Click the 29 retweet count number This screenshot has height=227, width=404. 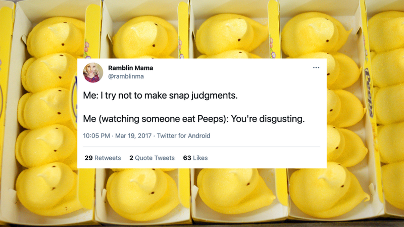[89, 158]
